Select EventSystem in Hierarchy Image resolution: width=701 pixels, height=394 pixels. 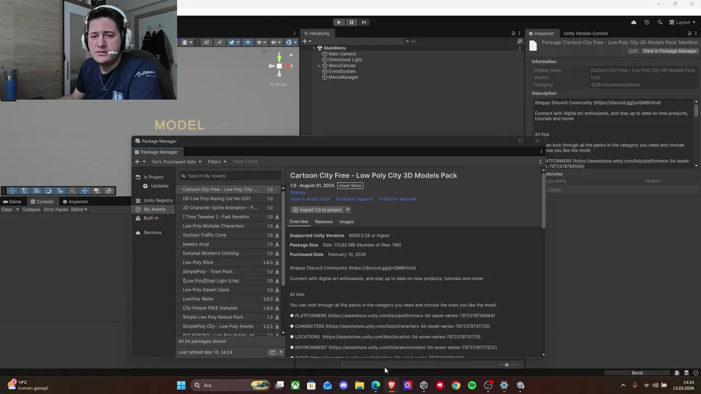342,71
